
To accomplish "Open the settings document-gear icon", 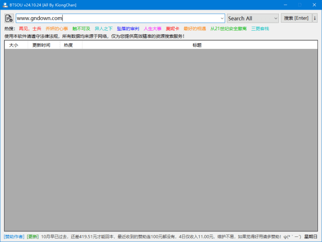I will tap(9, 18).
